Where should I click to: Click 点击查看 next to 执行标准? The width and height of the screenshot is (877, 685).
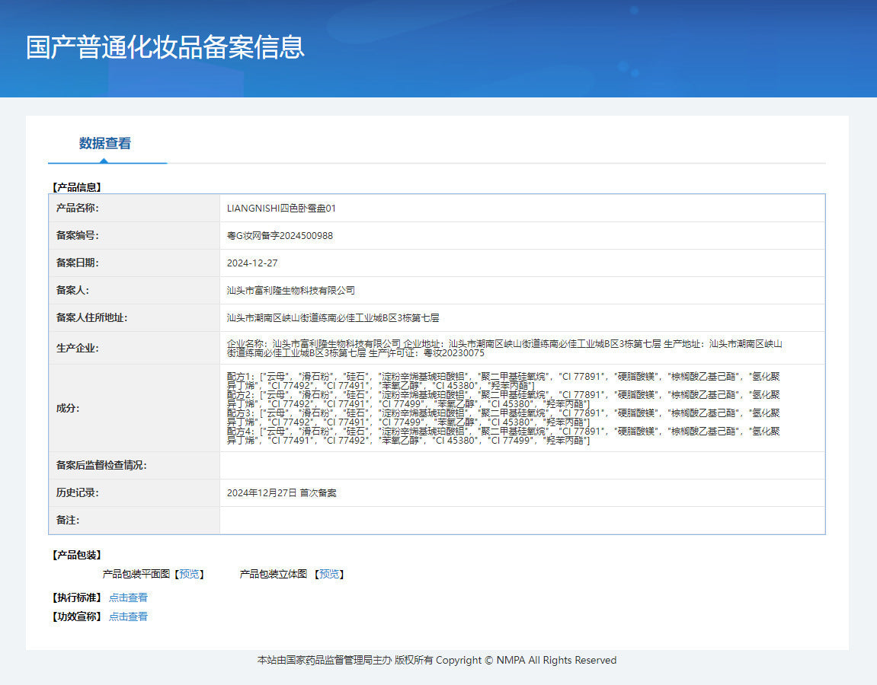coord(128,597)
